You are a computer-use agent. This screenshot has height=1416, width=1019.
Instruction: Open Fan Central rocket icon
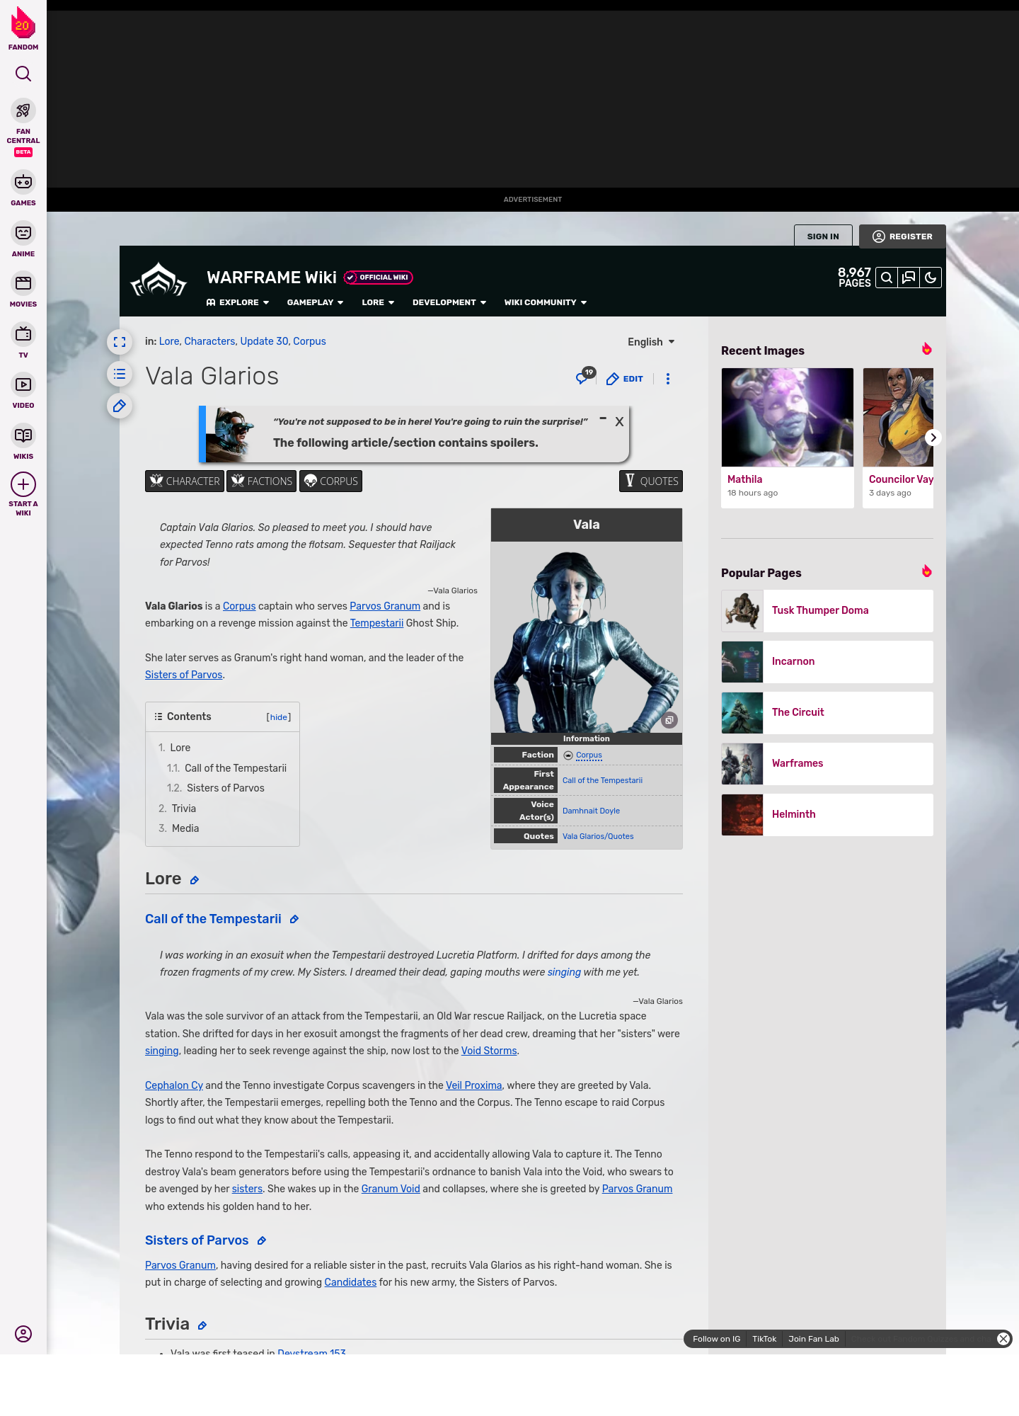[23, 110]
